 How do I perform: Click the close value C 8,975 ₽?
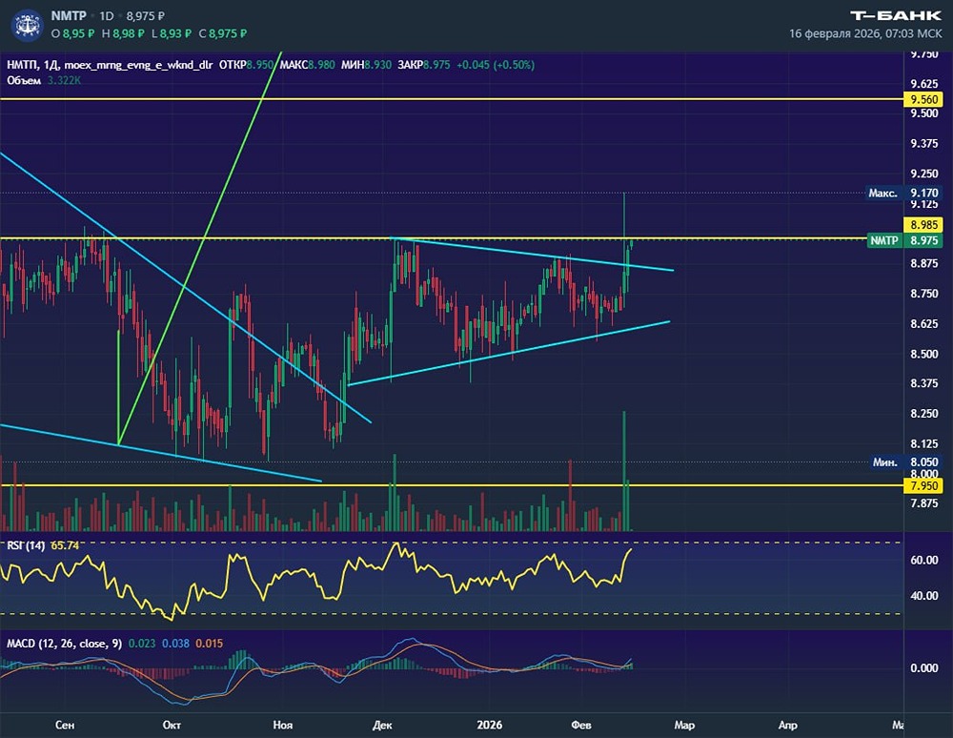pyautogui.click(x=222, y=33)
